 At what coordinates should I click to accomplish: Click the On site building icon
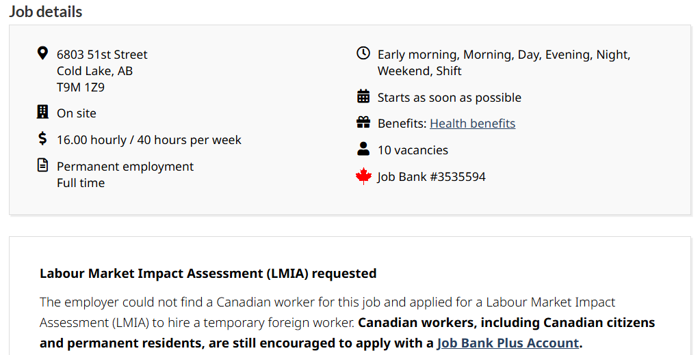[x=42, y=112]
